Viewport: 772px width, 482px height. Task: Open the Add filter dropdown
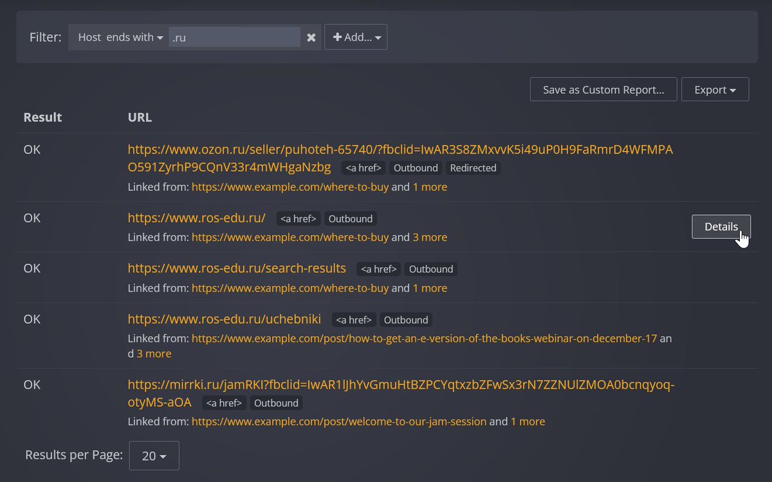(x=356, y=37)
